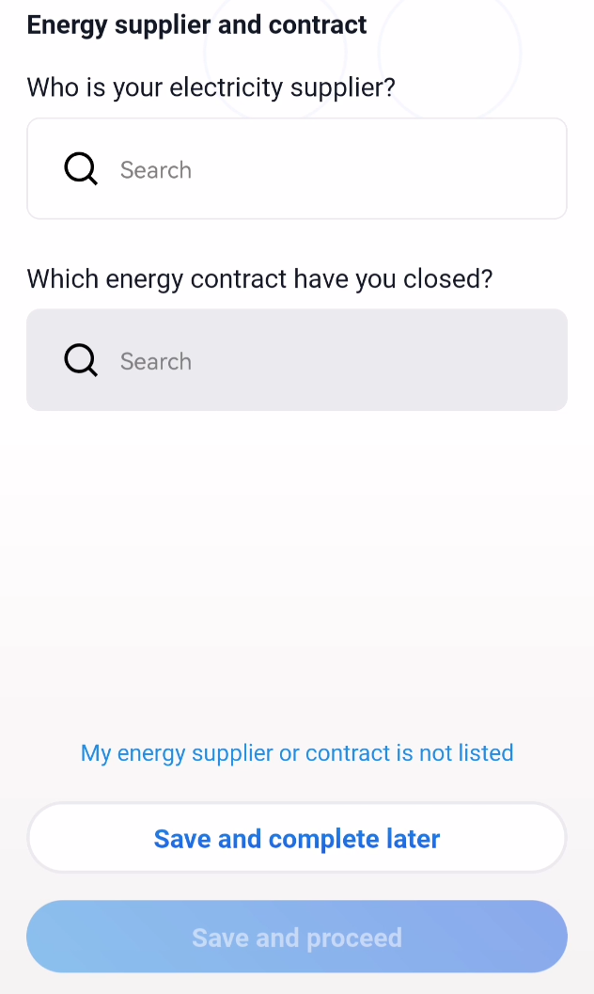Click the magnifier icon in electricity supplier field
594x994 pixels.
point(81,168)
